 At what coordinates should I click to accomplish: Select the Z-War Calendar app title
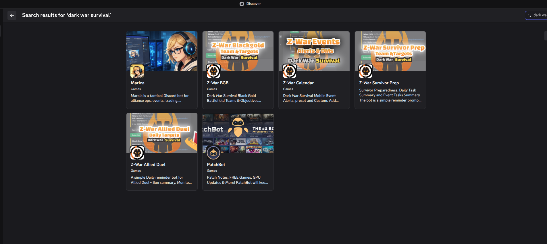[x=298, y=83]
